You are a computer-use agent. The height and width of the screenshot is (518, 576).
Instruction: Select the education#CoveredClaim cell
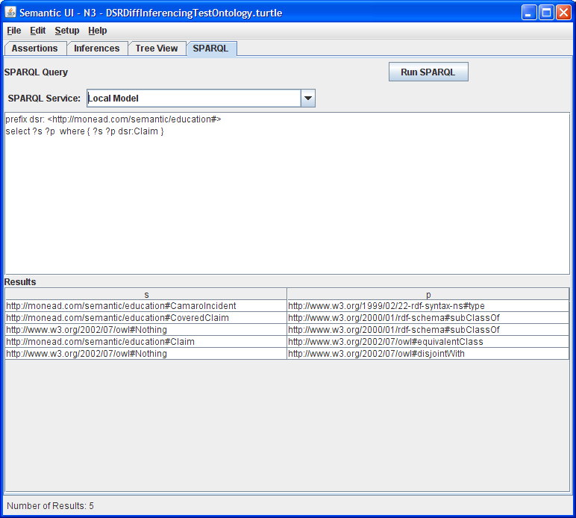pyautogui.click(x=146, y=318)
